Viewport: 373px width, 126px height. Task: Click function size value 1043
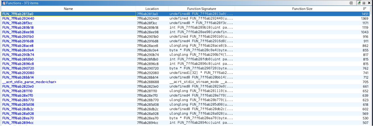[365, 32]
